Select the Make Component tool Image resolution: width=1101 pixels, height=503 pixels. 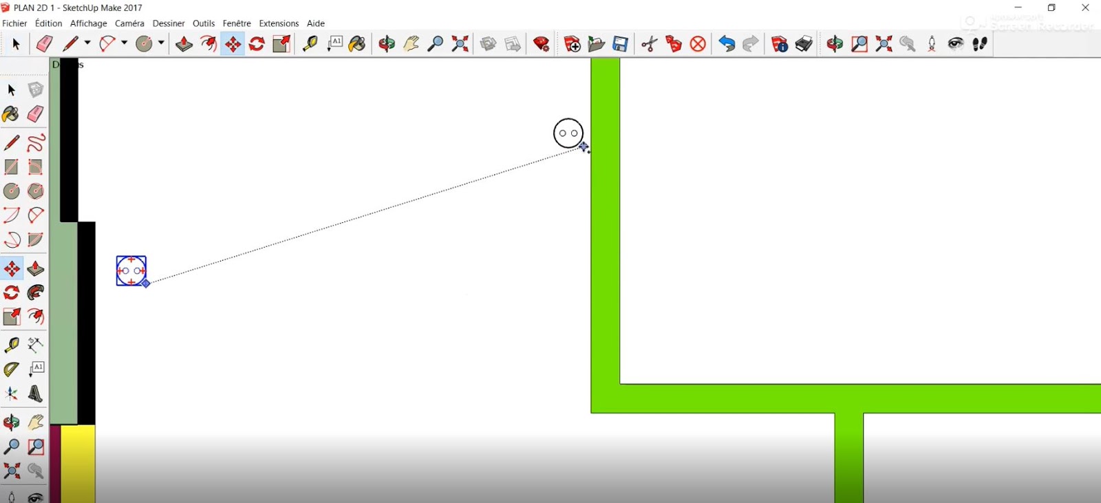[36, 89]
